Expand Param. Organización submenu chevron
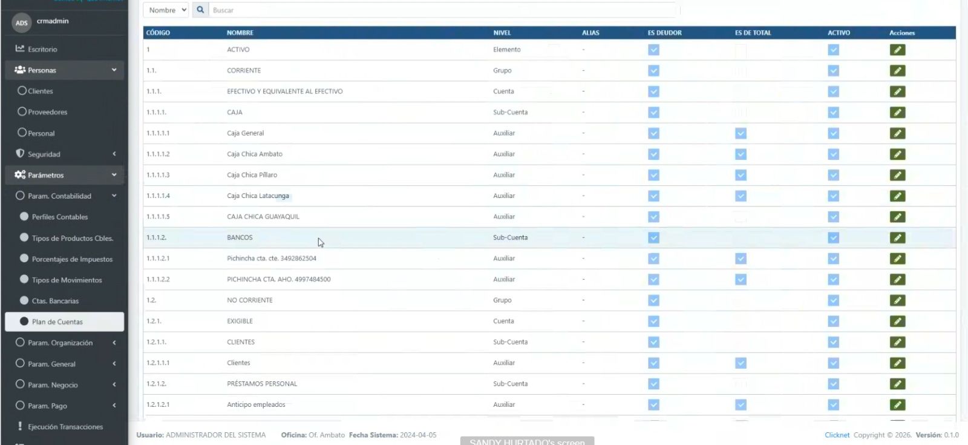 click(x=114, y=343)
